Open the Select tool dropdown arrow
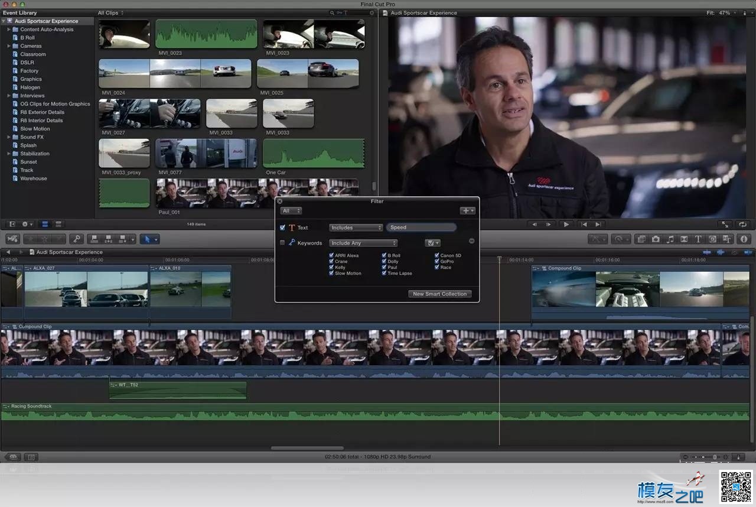Viewport: 756px width, 507px height. [157, 239]
